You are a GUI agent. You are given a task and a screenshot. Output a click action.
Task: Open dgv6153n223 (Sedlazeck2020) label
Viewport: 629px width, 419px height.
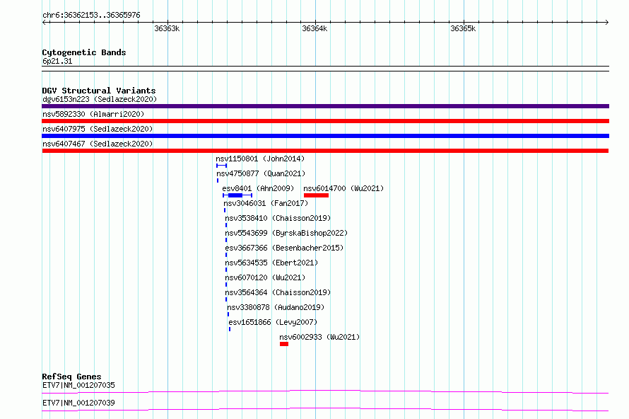click(x=100, y=99)
